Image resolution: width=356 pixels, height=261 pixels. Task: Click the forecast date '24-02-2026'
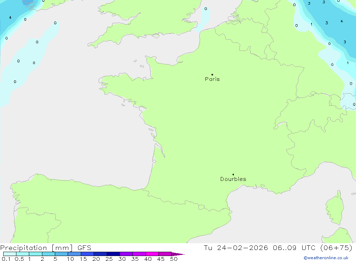242,248
